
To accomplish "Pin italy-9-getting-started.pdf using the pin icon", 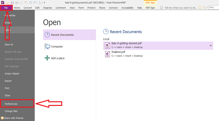I will 211,46.
